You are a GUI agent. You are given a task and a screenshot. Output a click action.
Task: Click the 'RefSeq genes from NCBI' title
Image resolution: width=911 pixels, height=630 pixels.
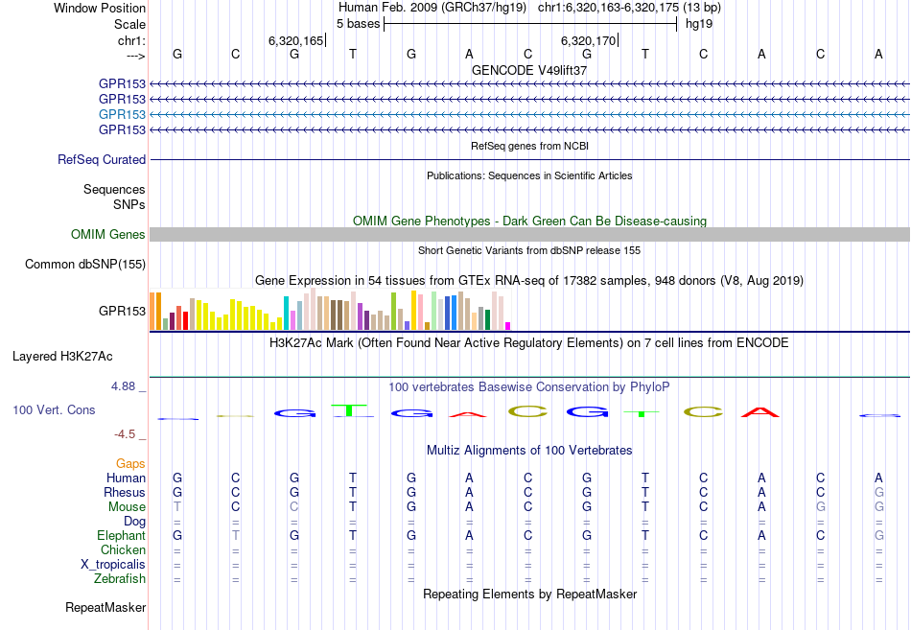tap(529, 146)
